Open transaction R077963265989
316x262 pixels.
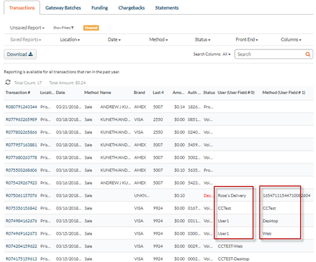[21, 119]
